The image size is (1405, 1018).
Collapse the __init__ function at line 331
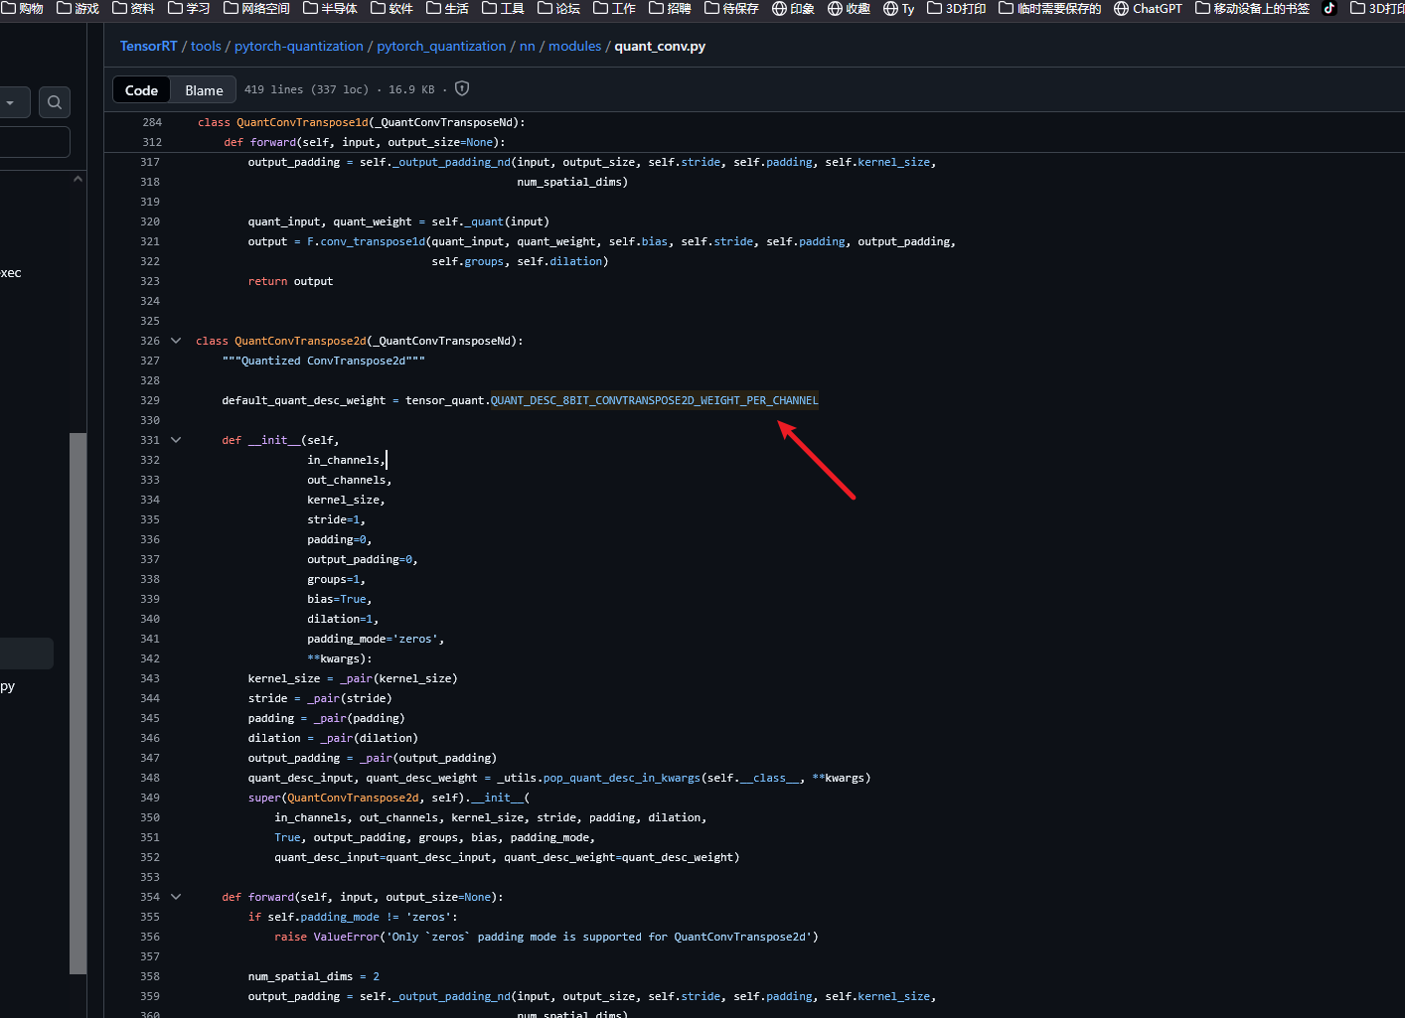(176, 440)
